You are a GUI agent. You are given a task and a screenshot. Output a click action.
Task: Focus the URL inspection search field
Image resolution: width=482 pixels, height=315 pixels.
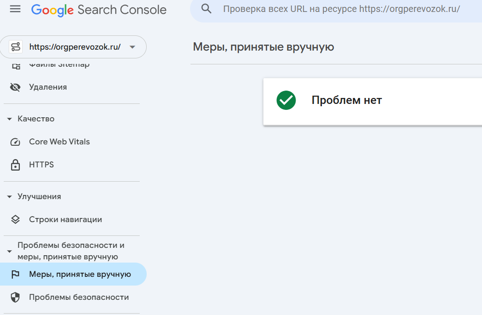point(341,9)
